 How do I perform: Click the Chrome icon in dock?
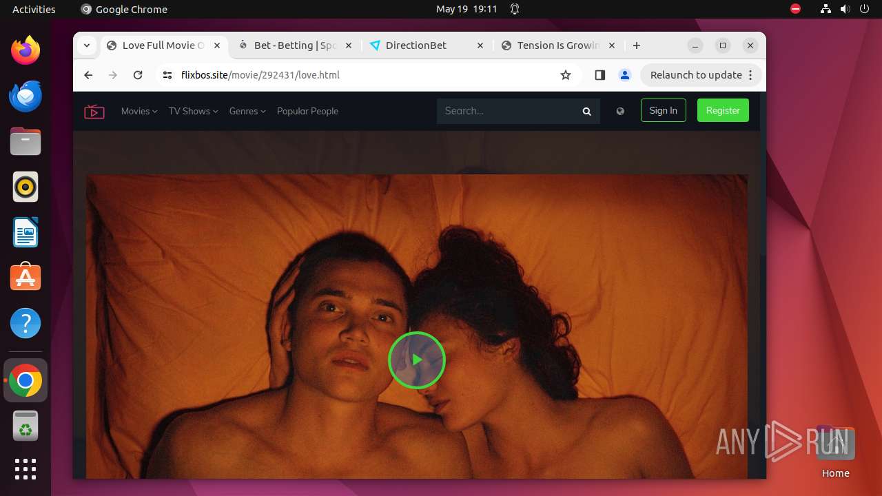click(25, 380)
